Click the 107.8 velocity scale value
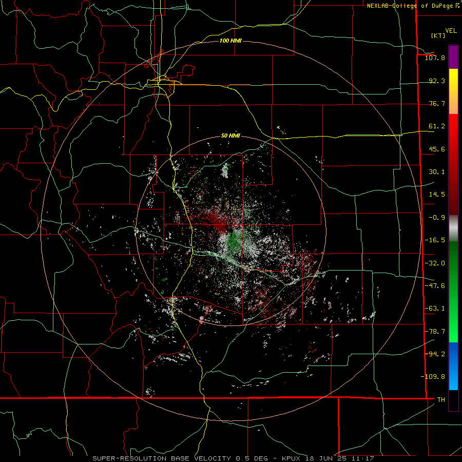 [435, 57]
